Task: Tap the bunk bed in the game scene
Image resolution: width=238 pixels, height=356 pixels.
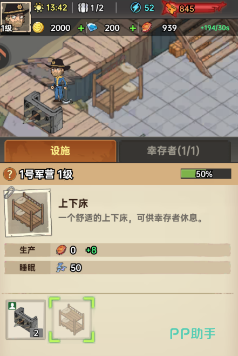Action: pyautogui.click(x=117, y=90)
